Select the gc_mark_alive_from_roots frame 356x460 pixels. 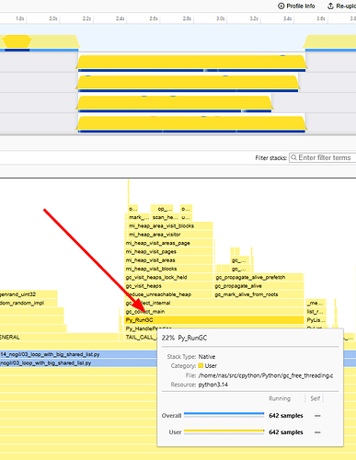click(x=258, y=294)
